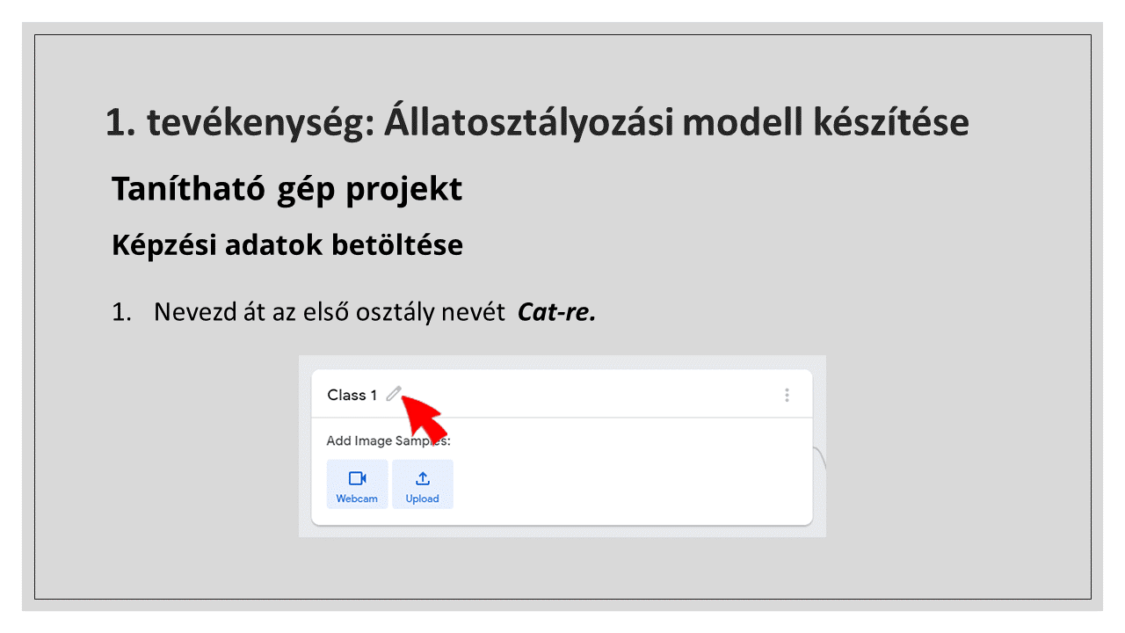
Task: Click the horizontal divider line under Class 1
Action: [x=562, y=418]
